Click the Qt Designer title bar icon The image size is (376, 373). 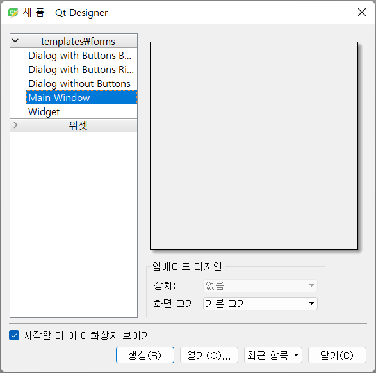tap(13, 12)
